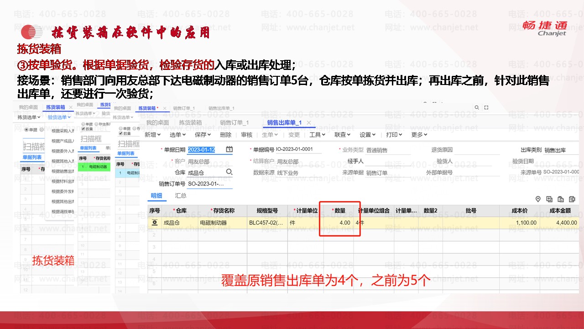Switch to the 拣货装箱 tab in front window
The width and height of the screenshot is (584, 329).
pyautogui.click(x=190, y=122)
